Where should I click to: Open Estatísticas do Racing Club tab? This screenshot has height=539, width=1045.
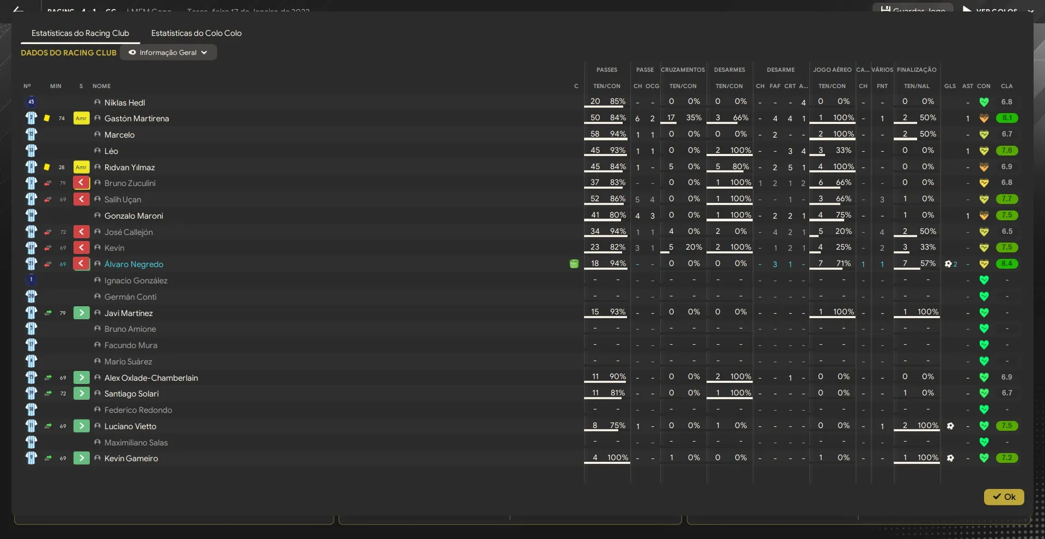80,33
